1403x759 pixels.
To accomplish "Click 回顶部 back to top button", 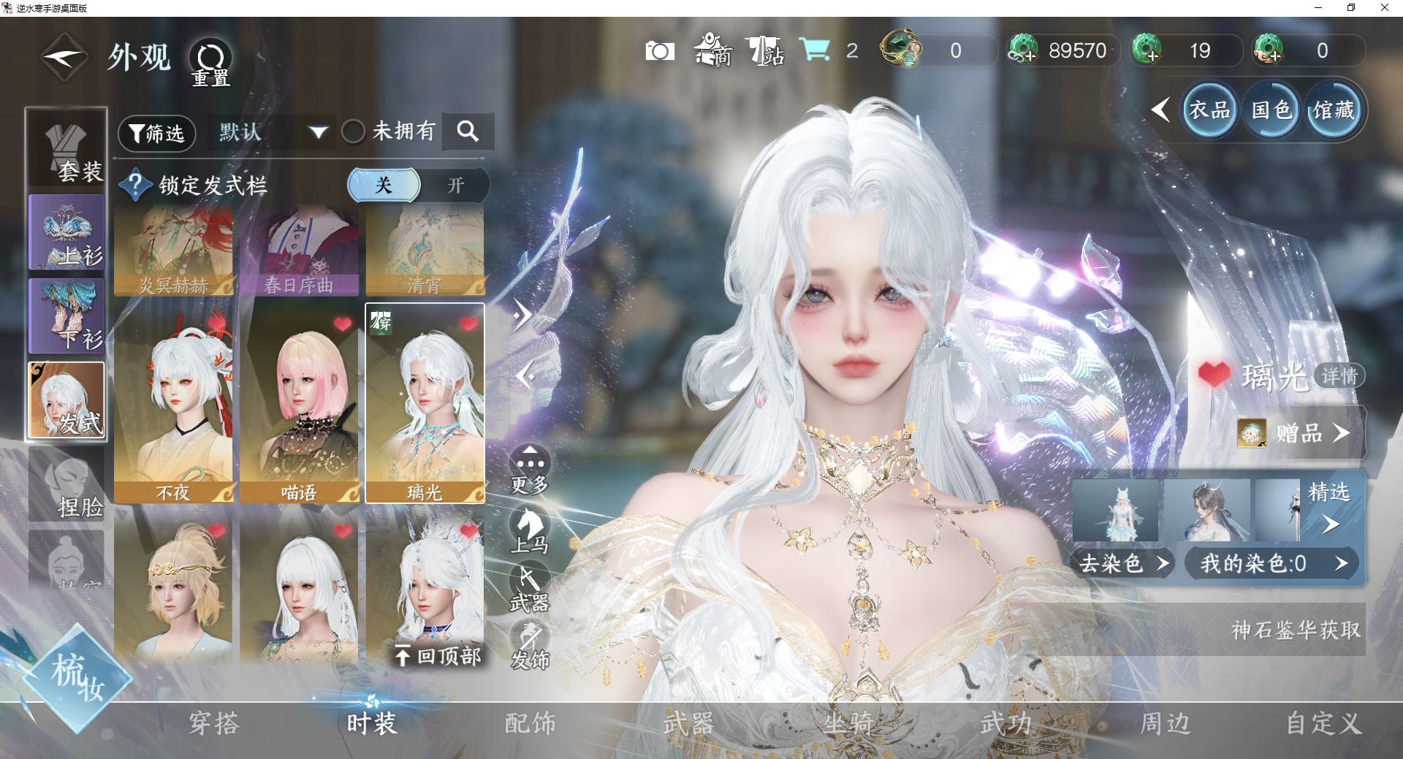I will tap(438, 656).
